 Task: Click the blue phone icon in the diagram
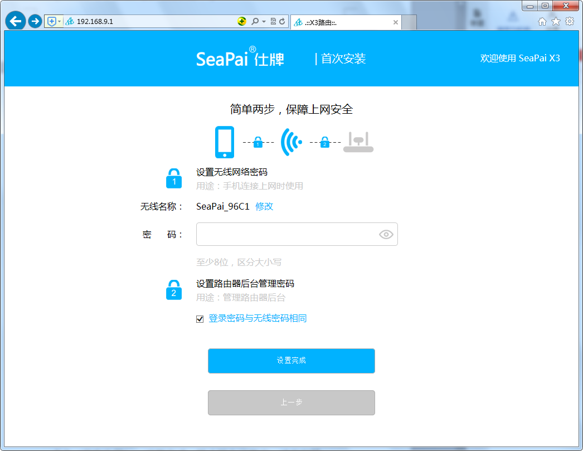[x=225, y=142]
